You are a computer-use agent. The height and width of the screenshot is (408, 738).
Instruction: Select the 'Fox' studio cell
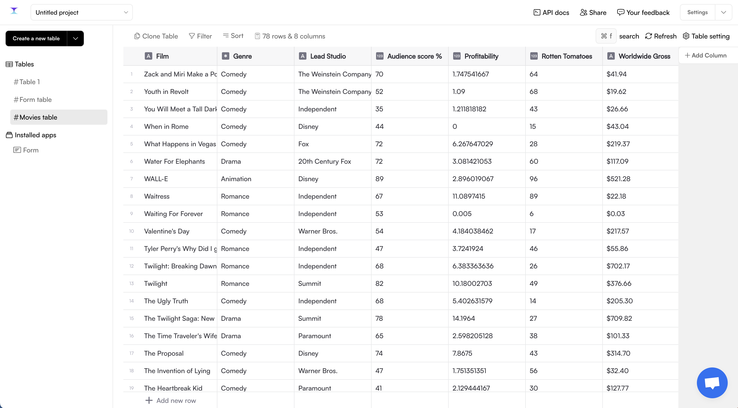coord(333,144)
